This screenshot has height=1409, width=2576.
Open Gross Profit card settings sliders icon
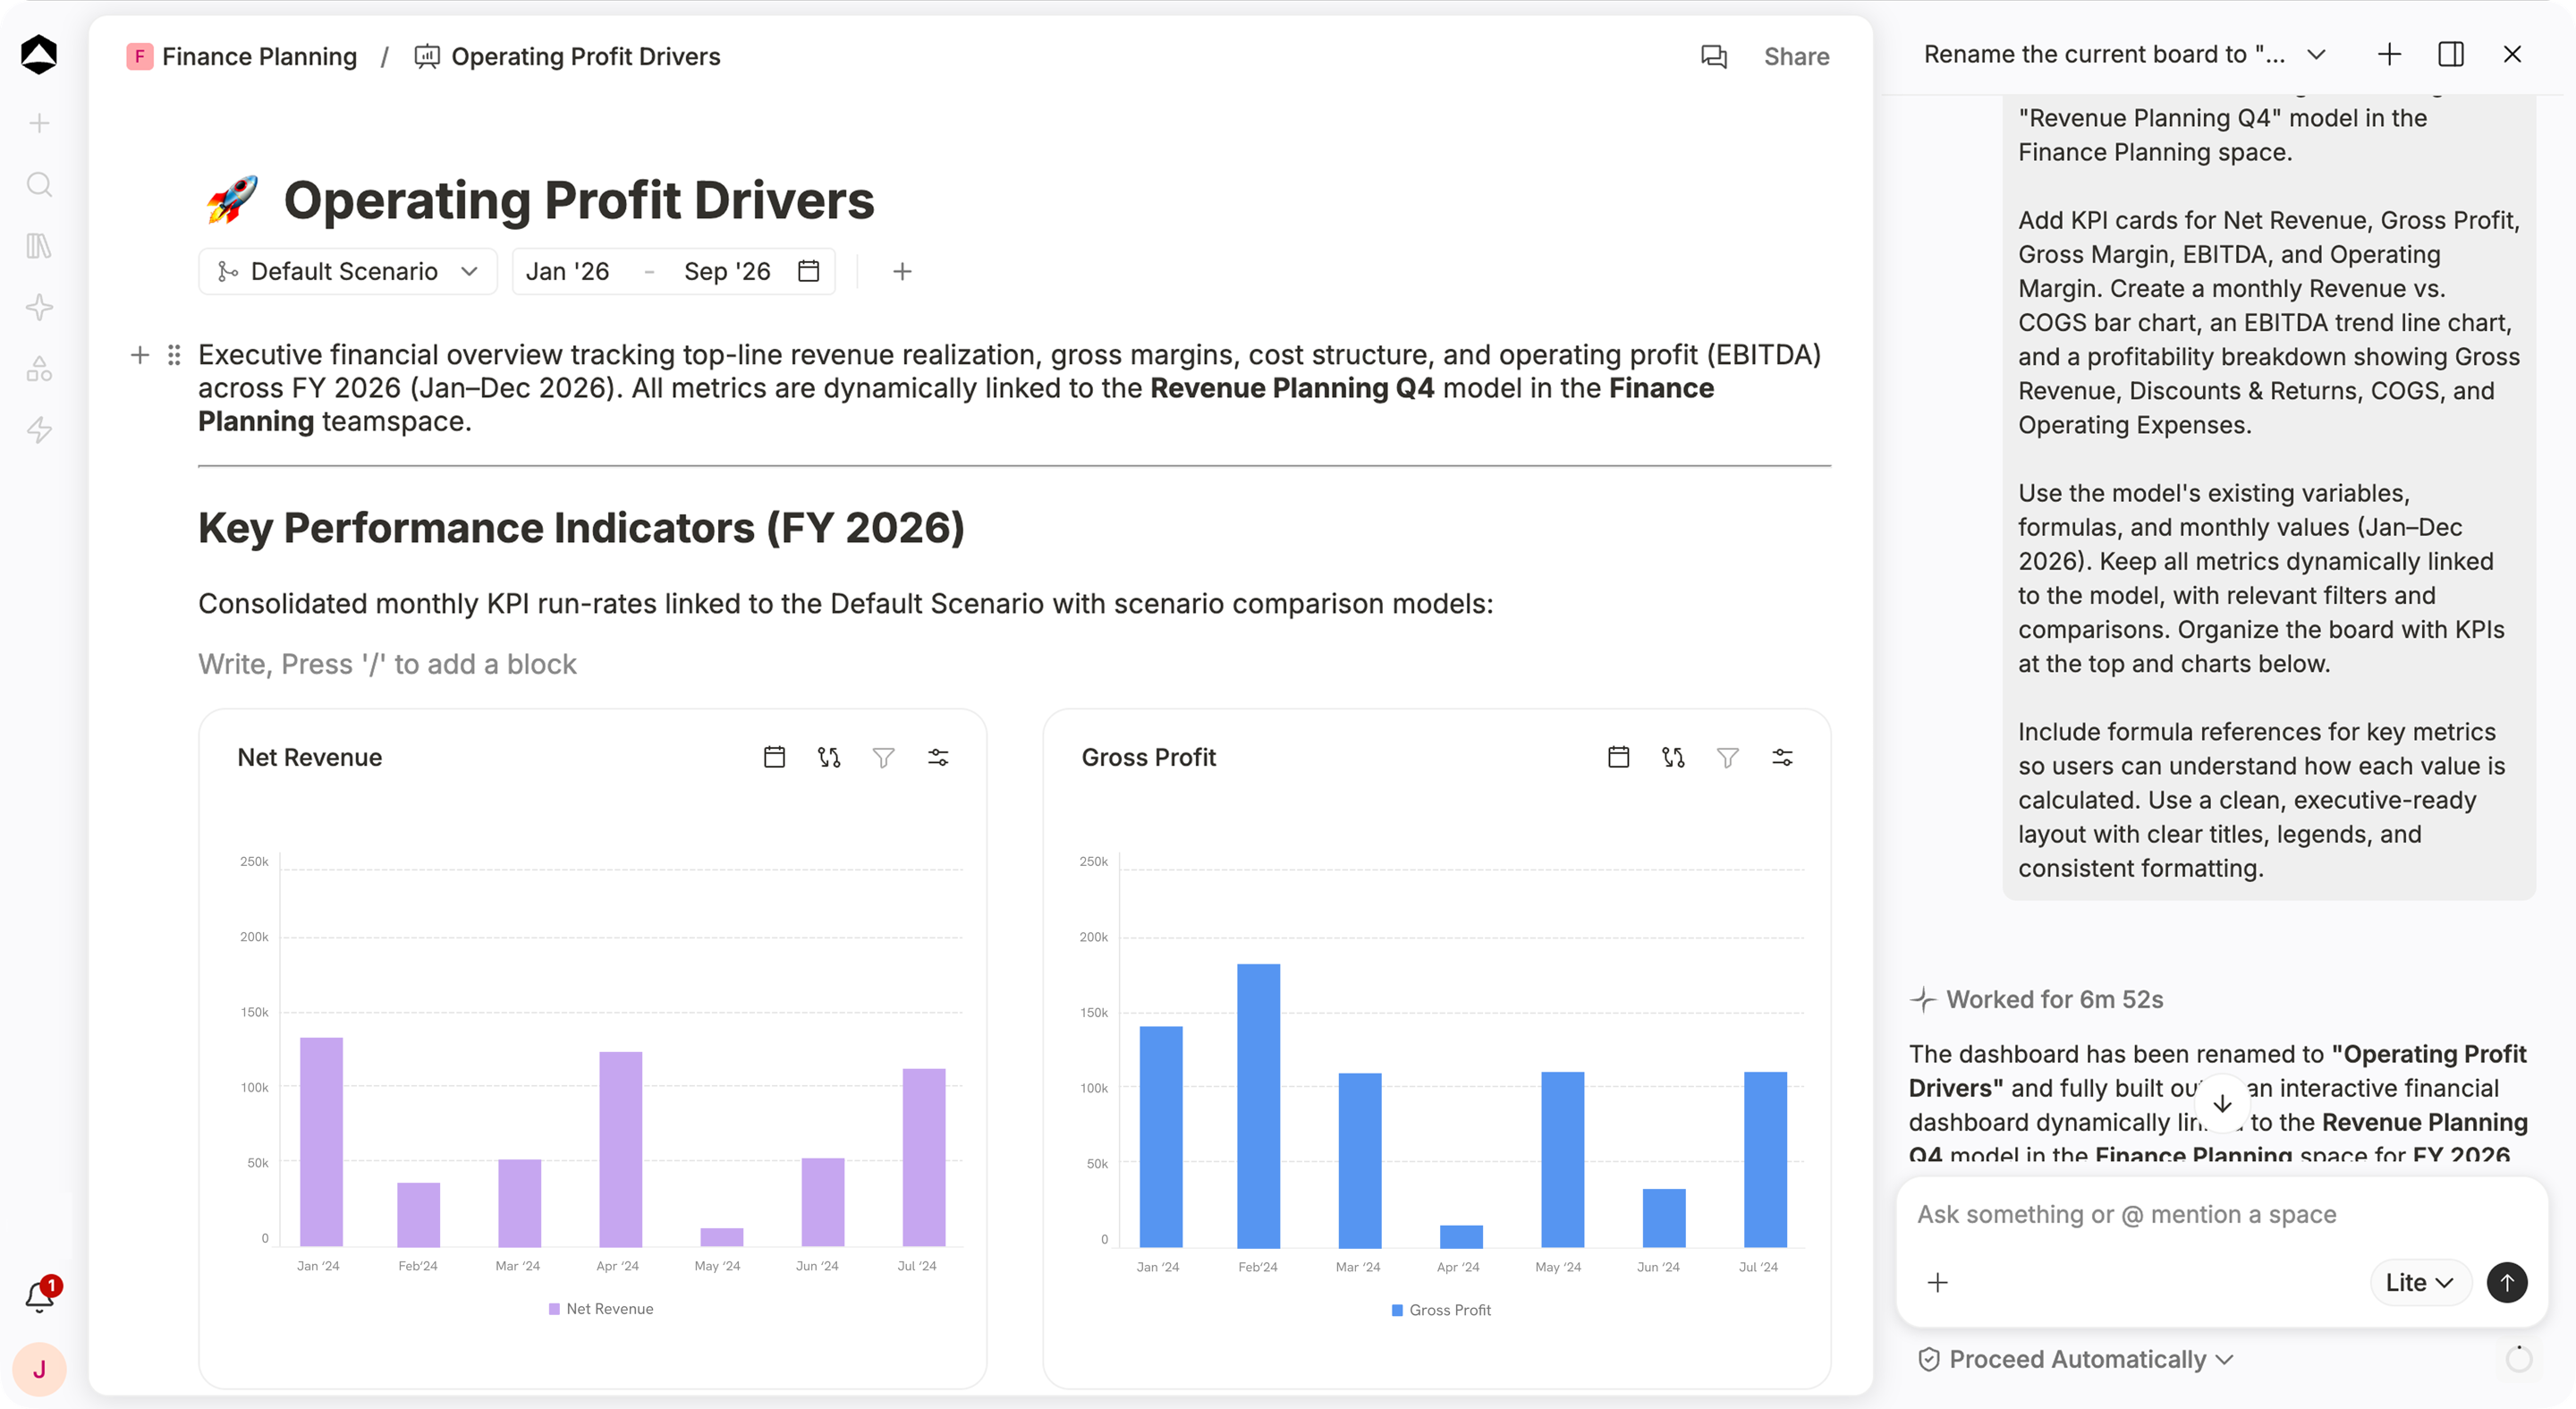tap(1782, 757)
